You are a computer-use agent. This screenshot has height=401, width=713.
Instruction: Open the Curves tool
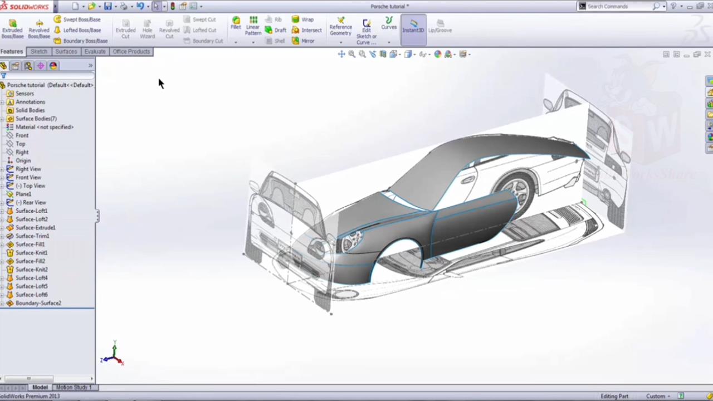389,23
